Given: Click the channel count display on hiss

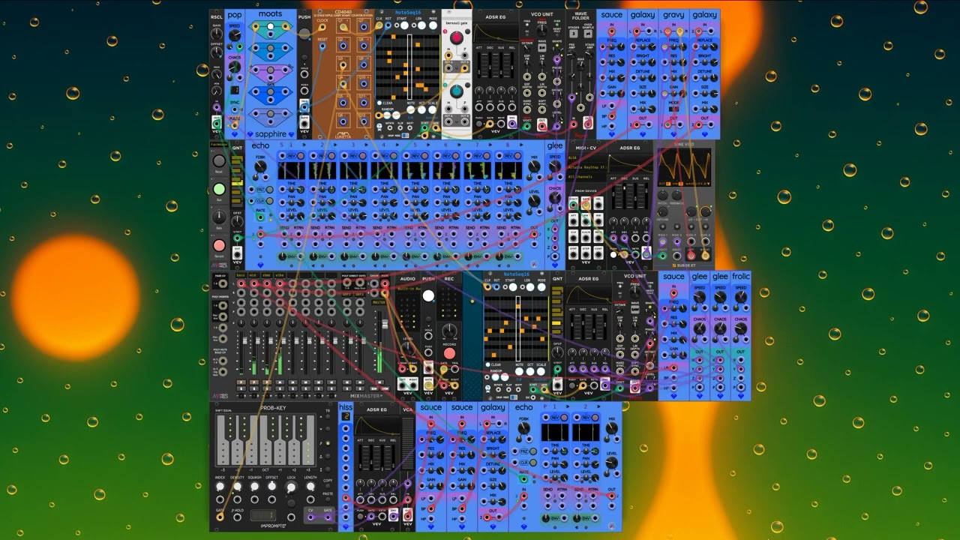Looking at the screenshot, I should coord(346,417).
